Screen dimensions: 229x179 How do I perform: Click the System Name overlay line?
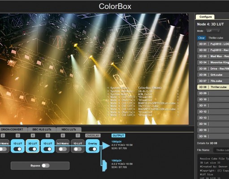click(143, 88)
